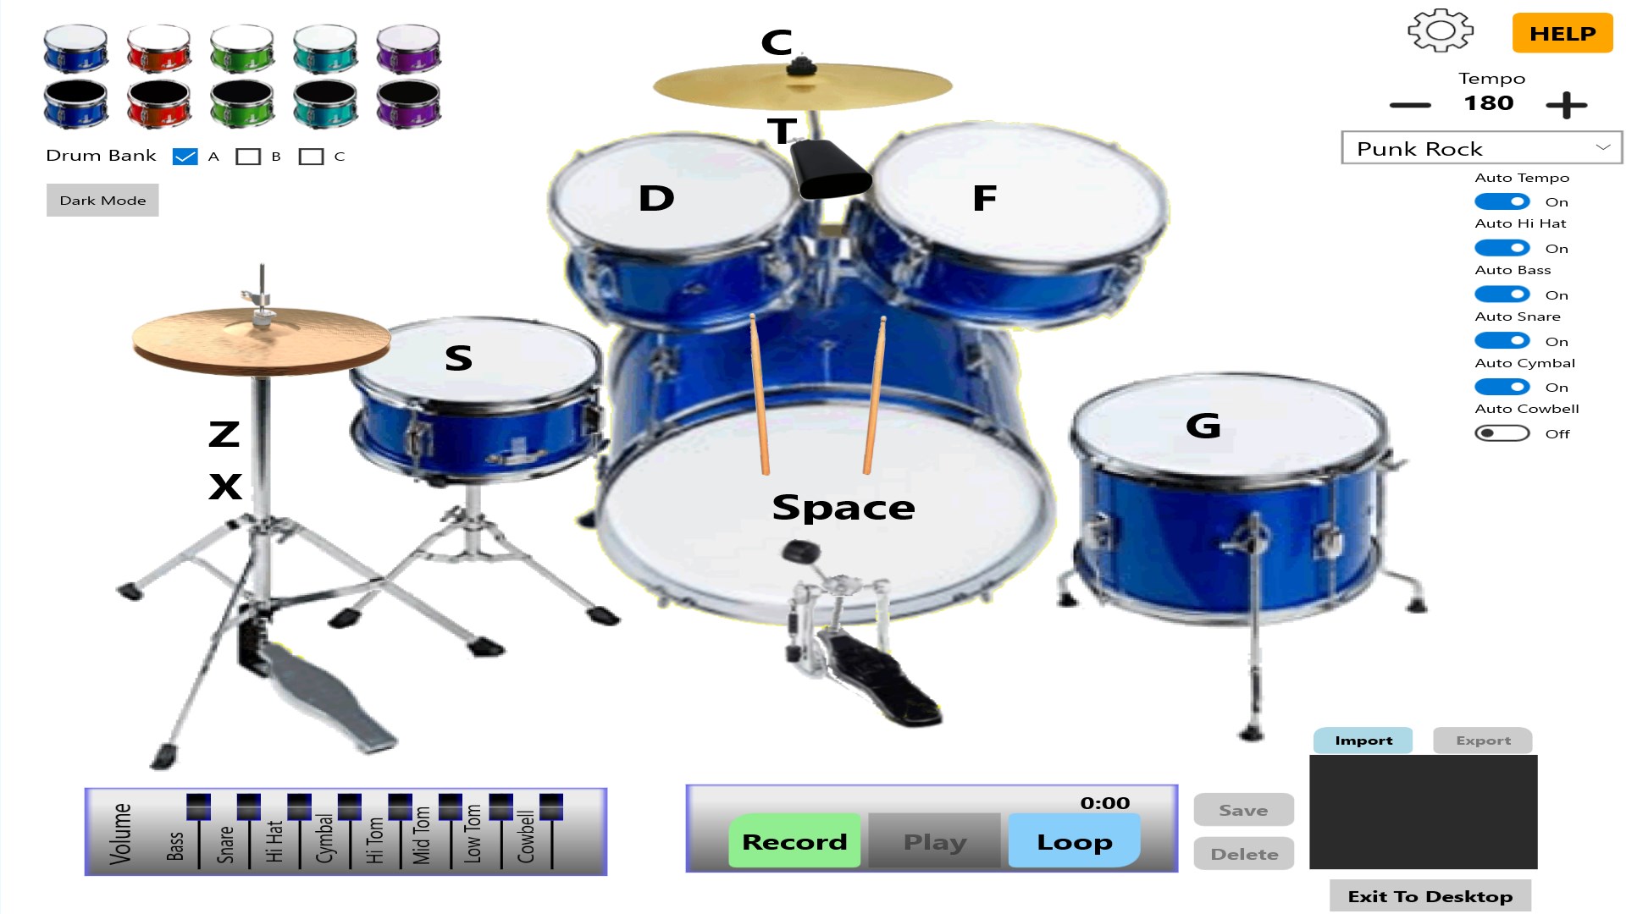Toggle Auto Hi Hat on/off

point(1502,248)
